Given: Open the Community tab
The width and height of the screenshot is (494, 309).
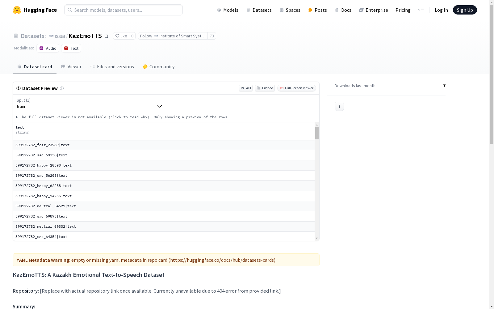Looking at the screenshot, I should (x=159, y=67).
